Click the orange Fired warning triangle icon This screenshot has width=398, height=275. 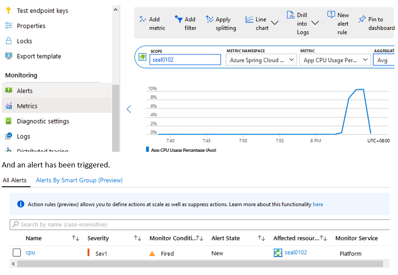coord(152,253)
